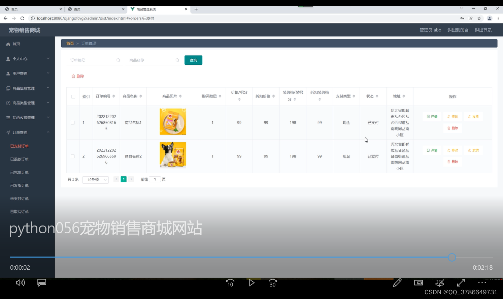Click 发货 for 商品名称1 order
Viewport: 503px width, 299px height.
pos(473,117)
